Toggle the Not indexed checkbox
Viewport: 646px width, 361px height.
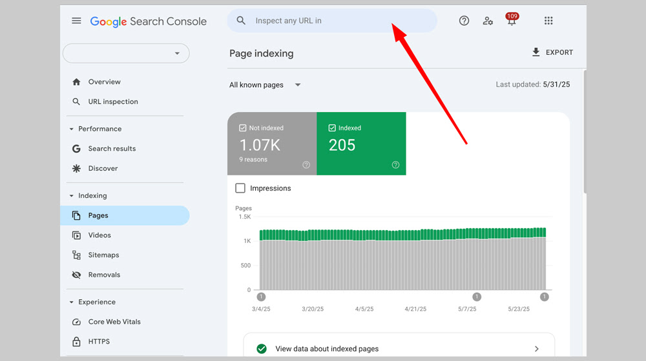click(x=243, y=128)
